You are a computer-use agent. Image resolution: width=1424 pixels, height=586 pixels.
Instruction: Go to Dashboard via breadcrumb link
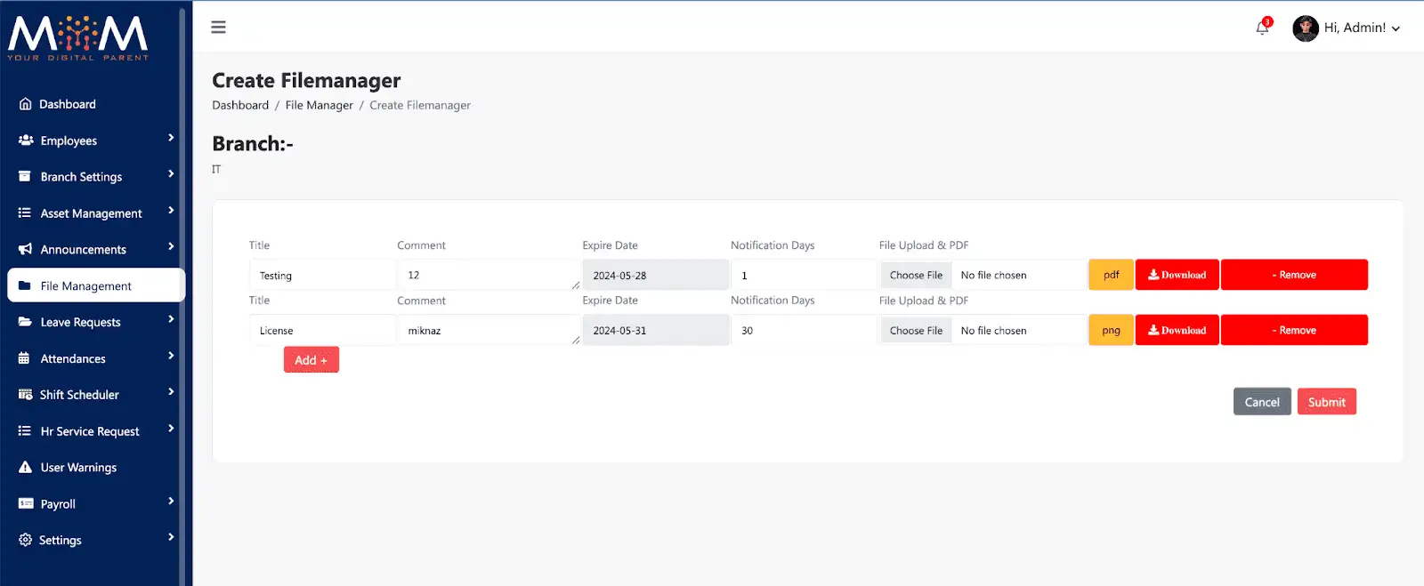240,105
